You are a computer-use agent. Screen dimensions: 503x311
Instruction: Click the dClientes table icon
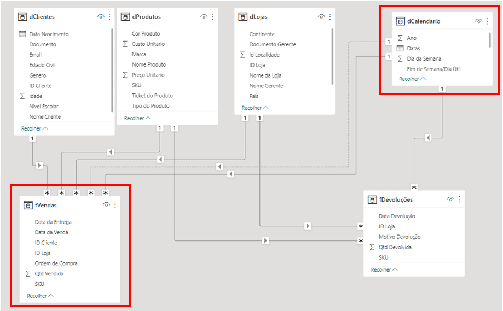pyautogui.click(x=22, y=16)
